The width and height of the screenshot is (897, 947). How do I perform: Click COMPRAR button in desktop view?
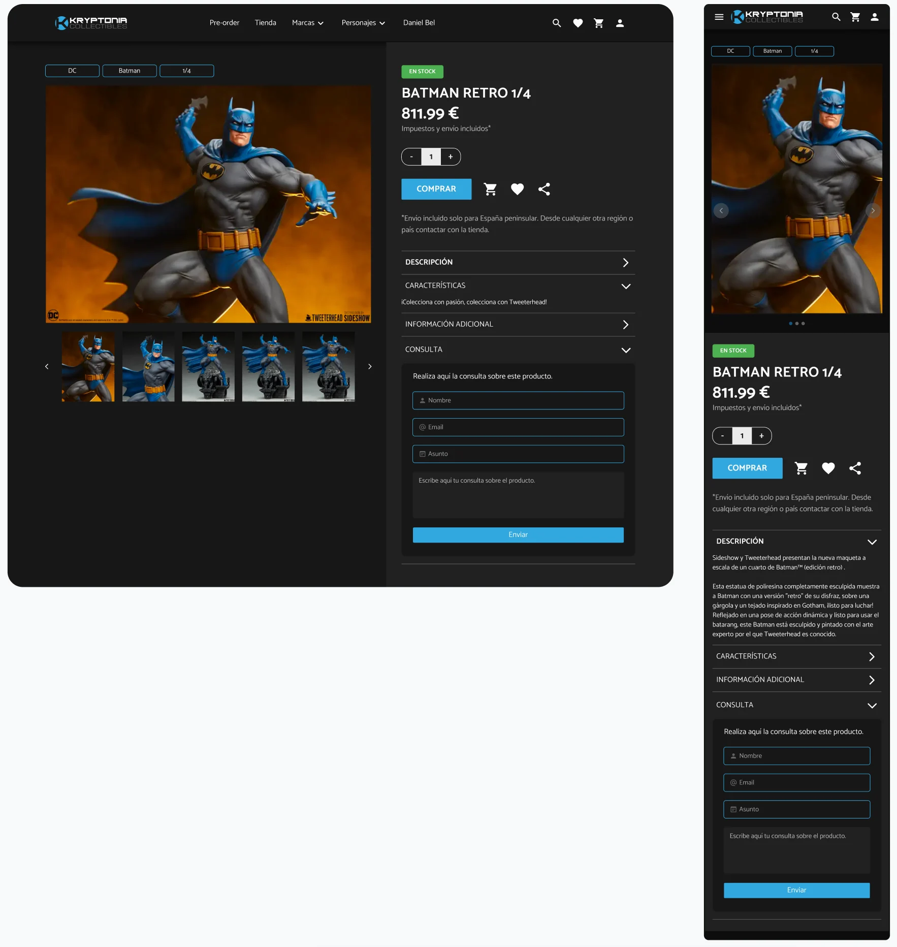(436, 189)
